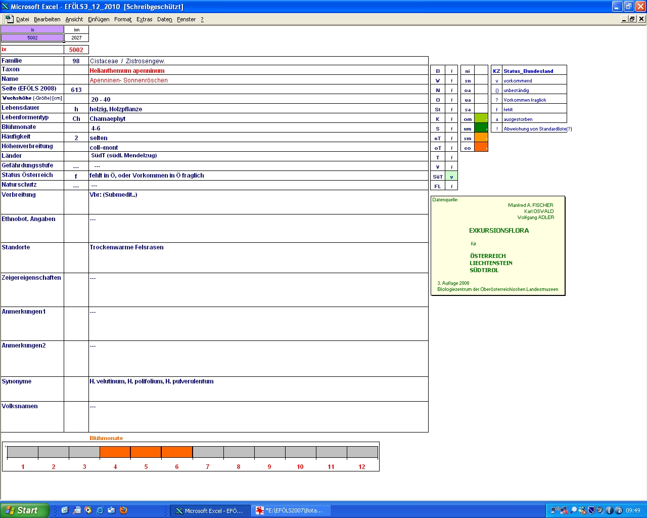Click the taskbar clock showing 09:49
The width and height of the screenshot is (647, 518).
click(x=633, y=510)
